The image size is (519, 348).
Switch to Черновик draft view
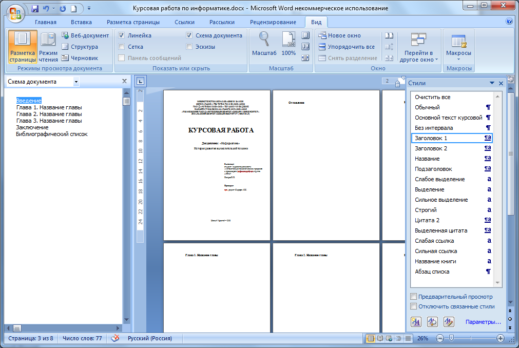[80, 58]
